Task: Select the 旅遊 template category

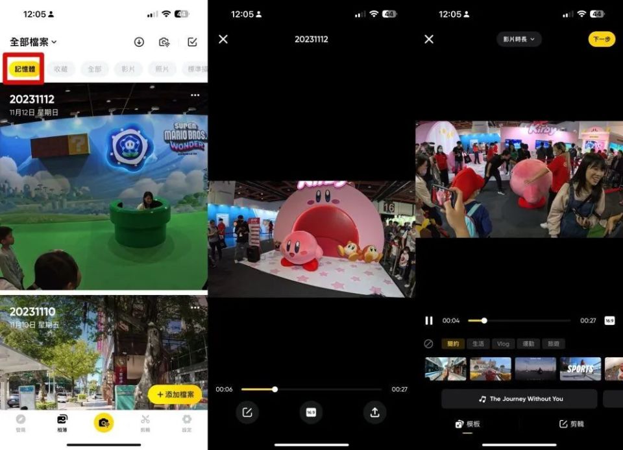Action: (554, 344)
